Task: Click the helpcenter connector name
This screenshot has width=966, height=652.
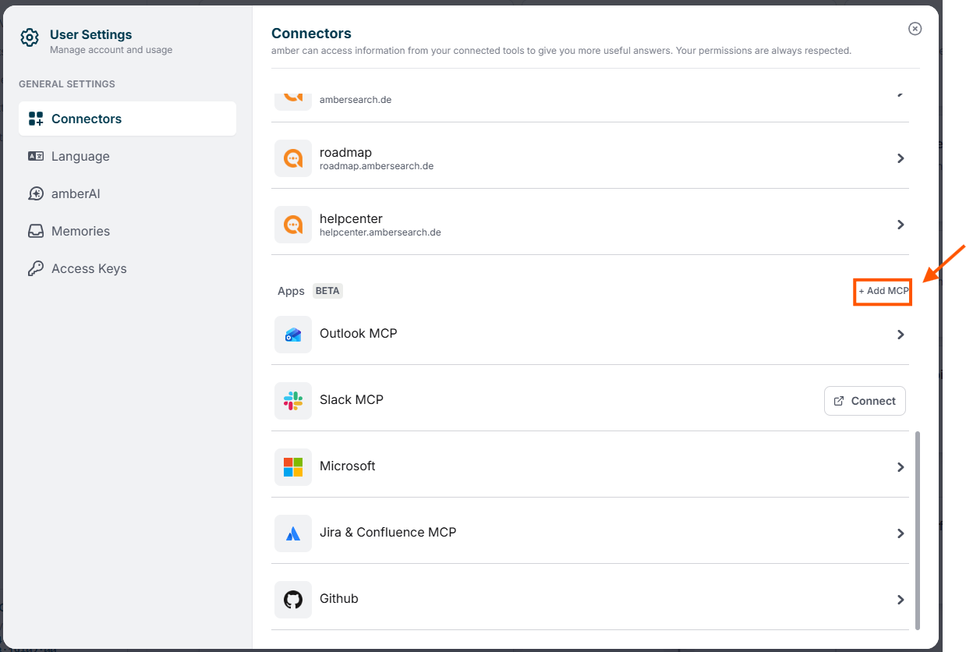Action: [x=351, y=218]
